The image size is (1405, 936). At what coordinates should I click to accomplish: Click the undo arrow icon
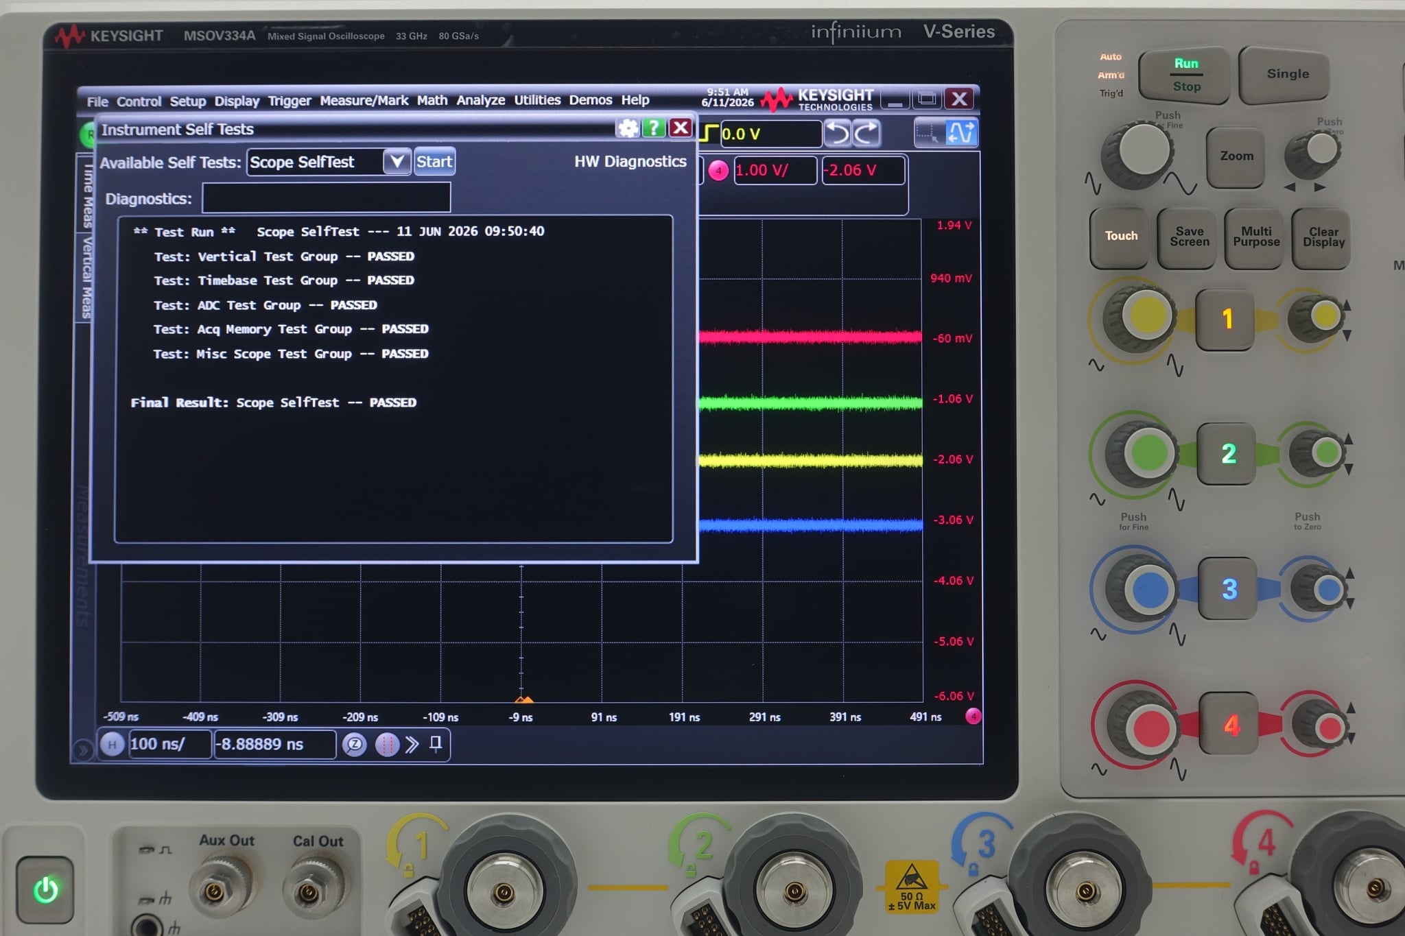coord(837,133)
